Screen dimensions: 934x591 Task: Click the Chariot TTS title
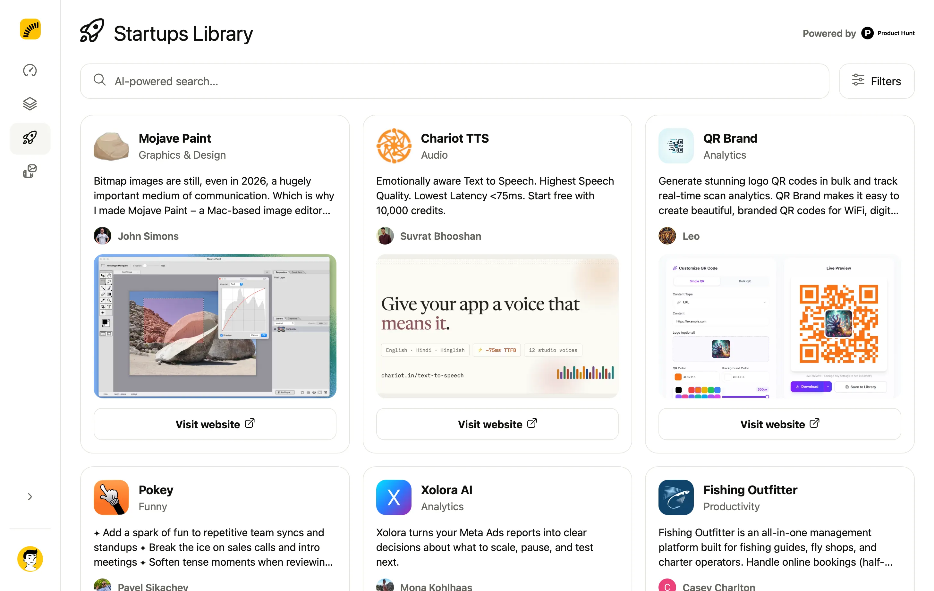tap(454, 138)
